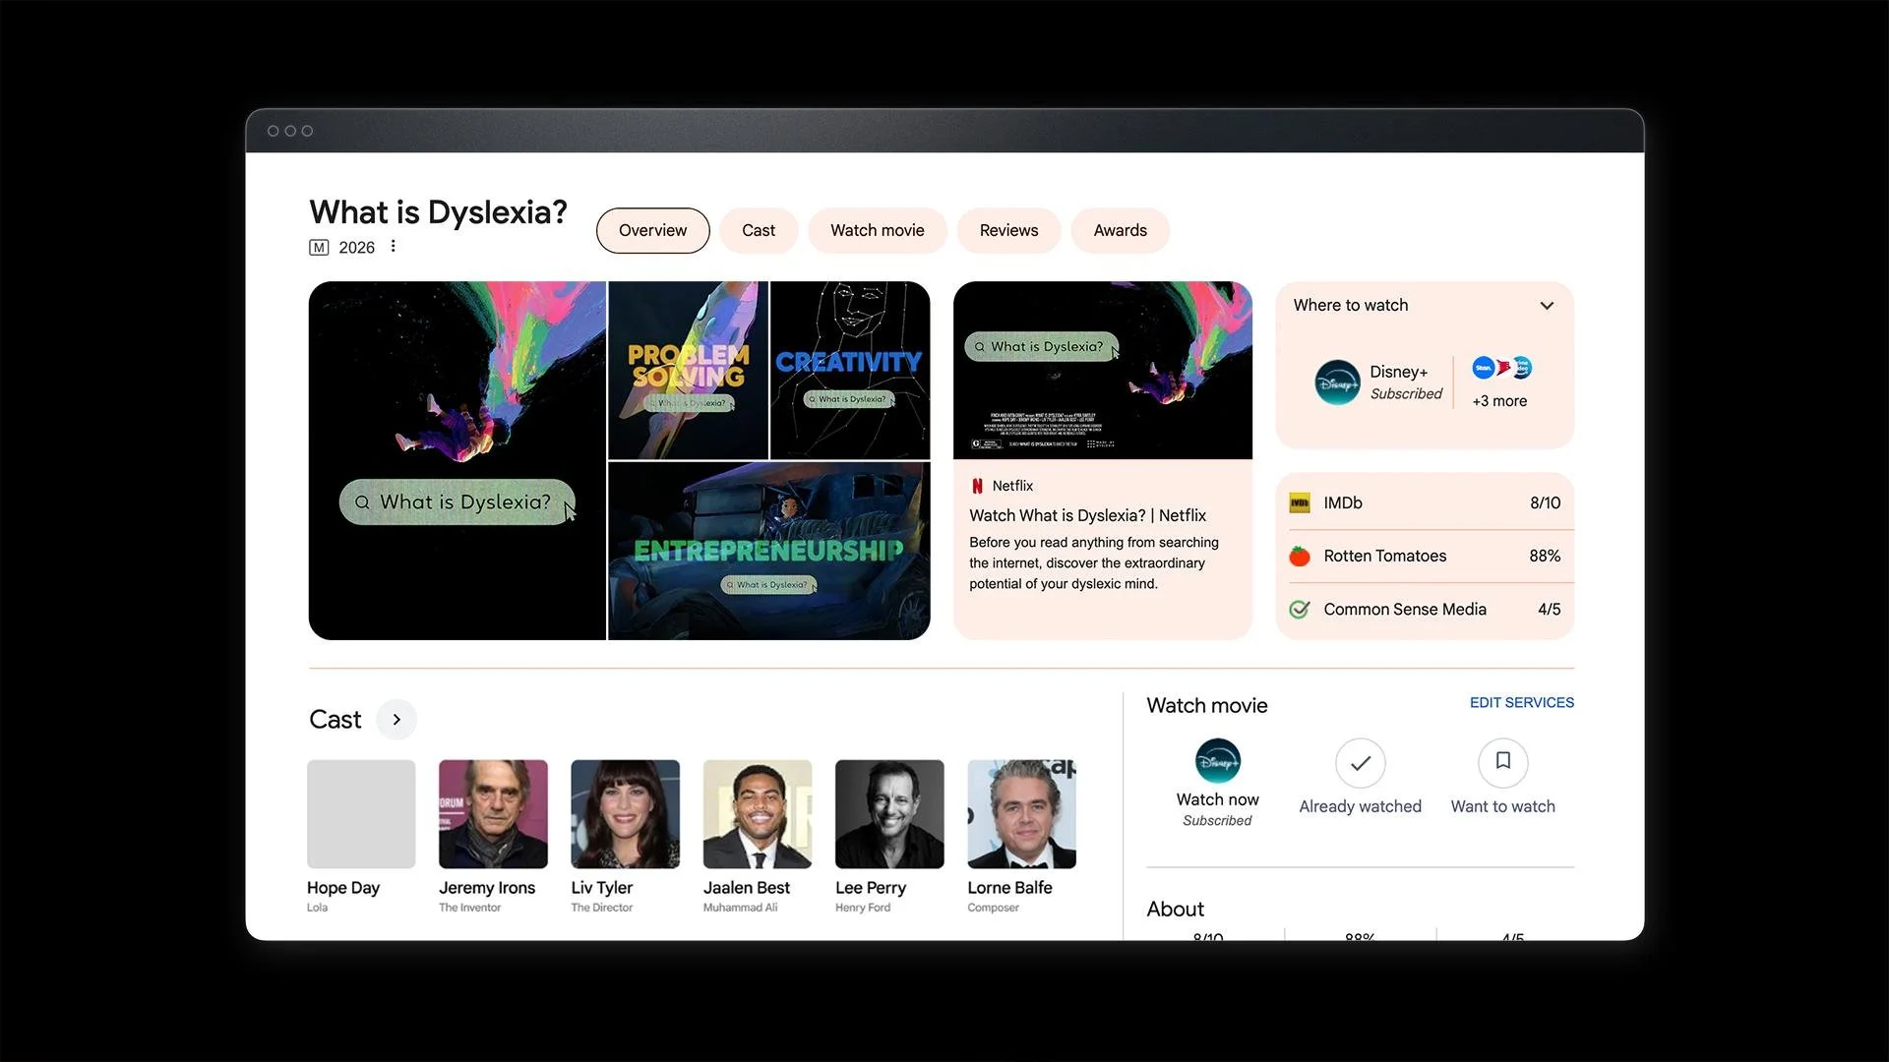
Task: Open Liv Tyler's cast photo
Action: click(x=625, y=814)
